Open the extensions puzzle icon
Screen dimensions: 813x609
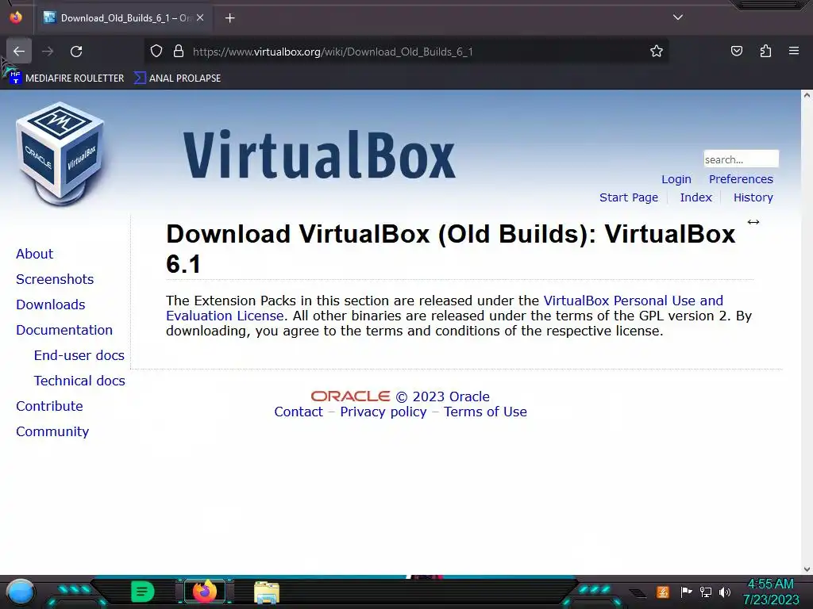pos(765,52)
